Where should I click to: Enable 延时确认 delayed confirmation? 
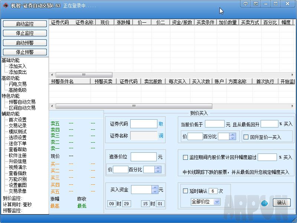tap(185, 191)
